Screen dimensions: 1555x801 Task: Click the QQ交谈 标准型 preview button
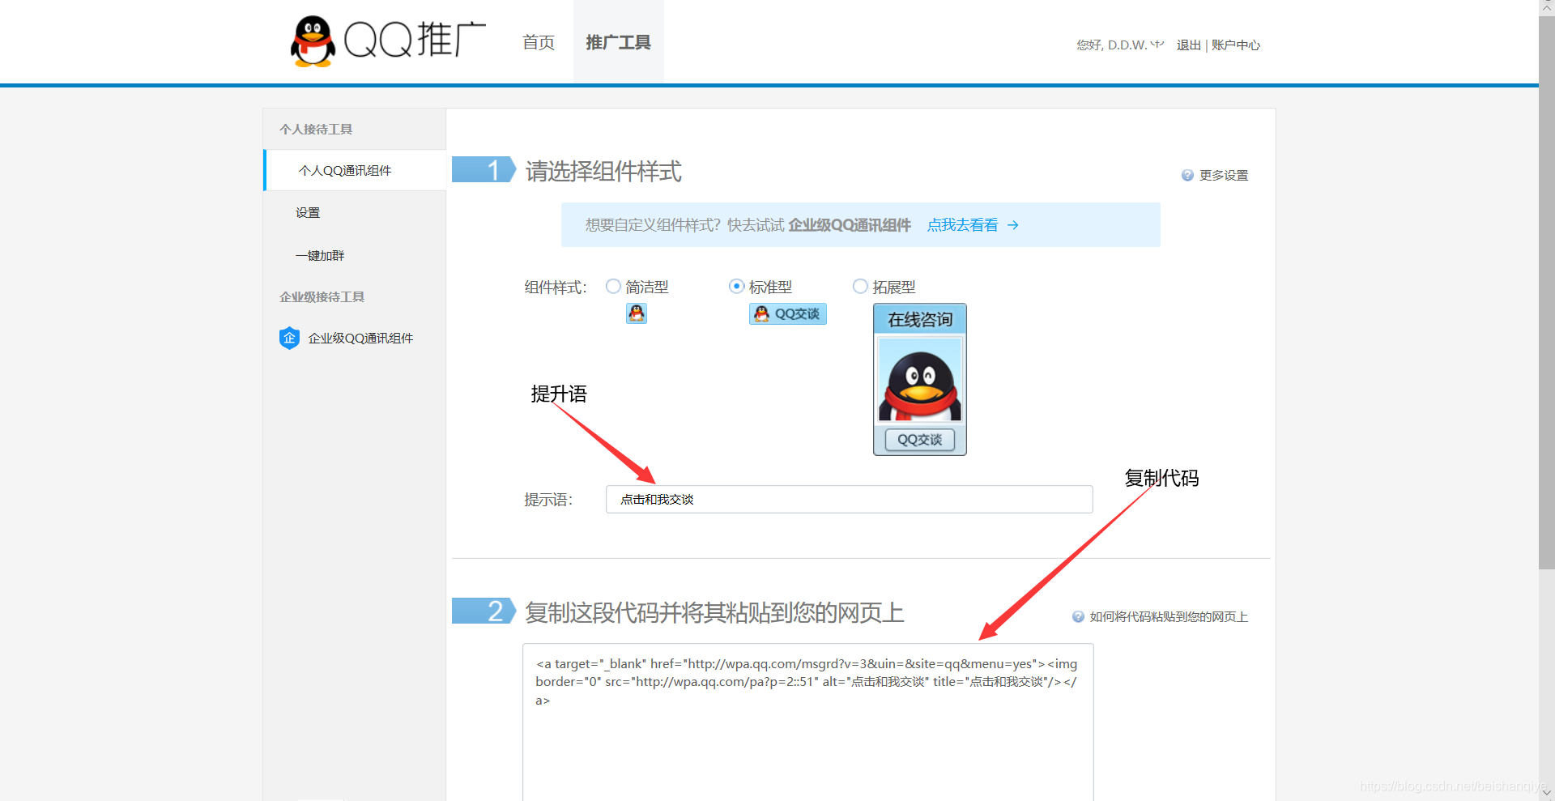(788, 314)
